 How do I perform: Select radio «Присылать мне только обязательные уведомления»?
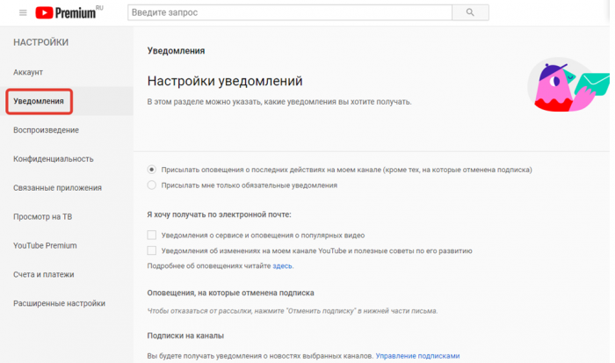pyautogui.click(x=152, y=185)
